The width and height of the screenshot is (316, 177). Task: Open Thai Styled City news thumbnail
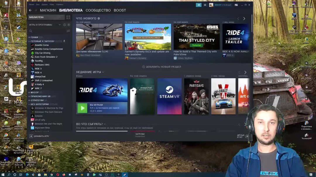197,37
